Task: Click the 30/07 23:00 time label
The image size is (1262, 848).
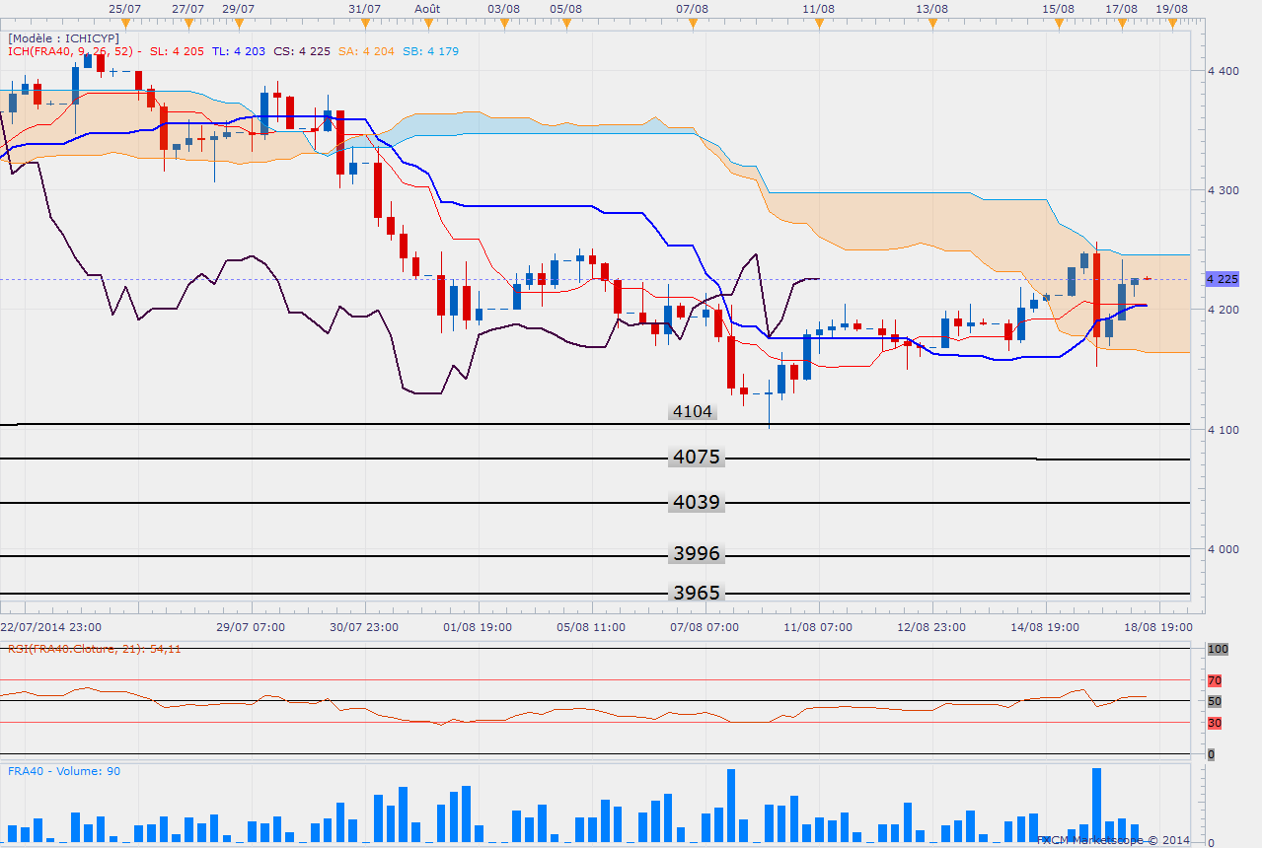Action: coord(364,626)
